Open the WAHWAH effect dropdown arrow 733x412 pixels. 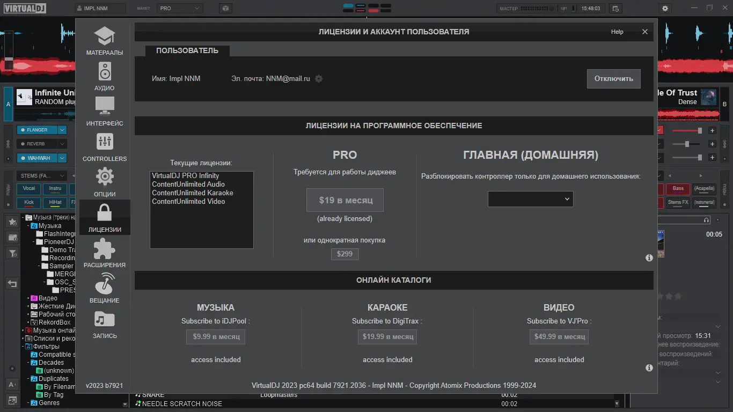[x=62, y=158]
